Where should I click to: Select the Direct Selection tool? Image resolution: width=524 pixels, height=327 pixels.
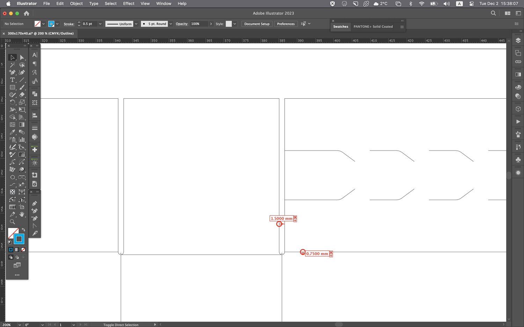(x=22, y=58)
